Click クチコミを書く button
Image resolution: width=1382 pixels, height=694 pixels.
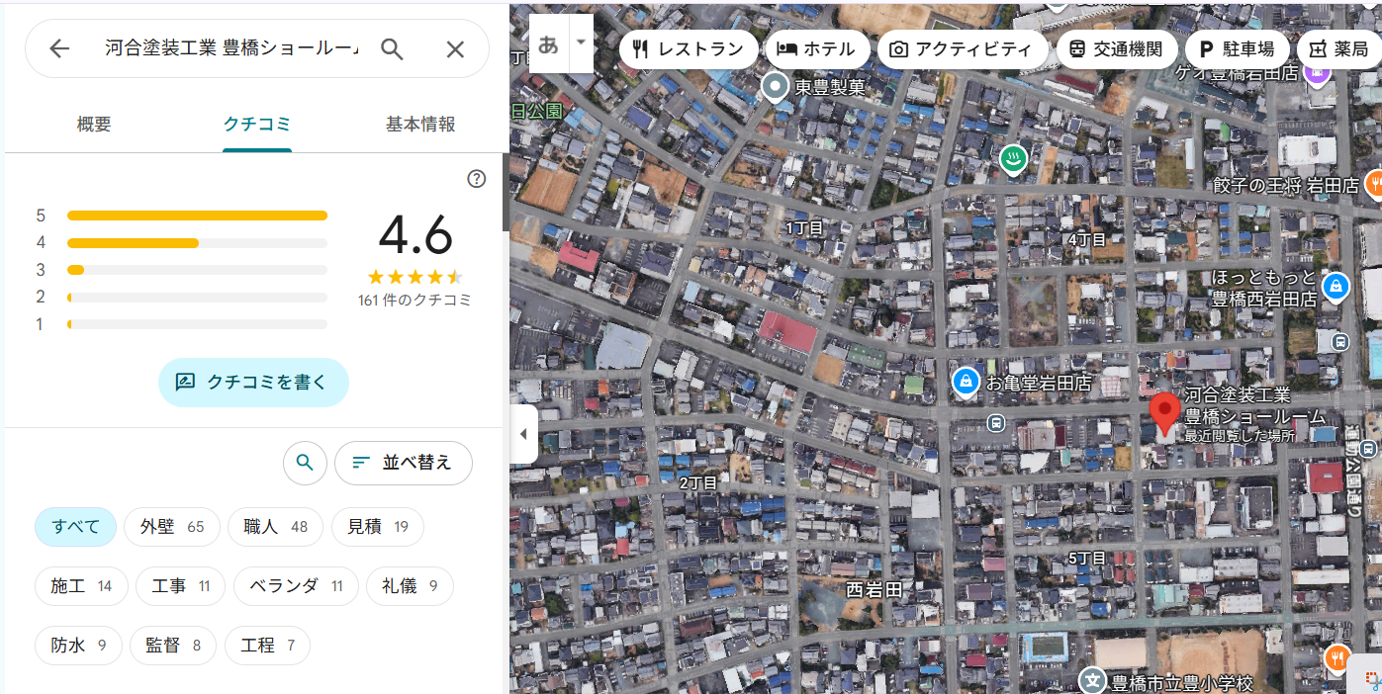click(253, 383)
